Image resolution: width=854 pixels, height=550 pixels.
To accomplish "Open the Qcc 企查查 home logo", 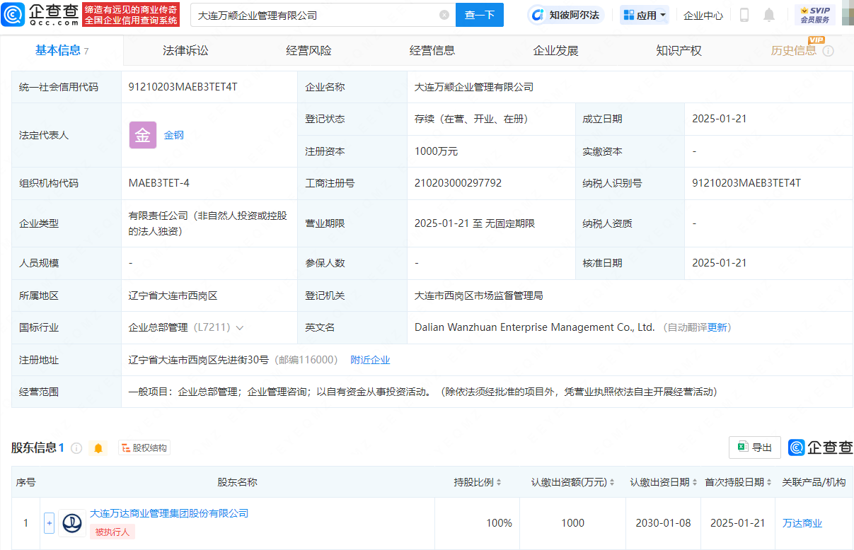I will [40, 15].
